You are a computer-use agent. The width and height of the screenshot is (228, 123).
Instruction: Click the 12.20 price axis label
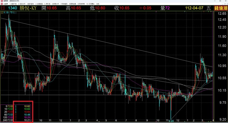222,27
